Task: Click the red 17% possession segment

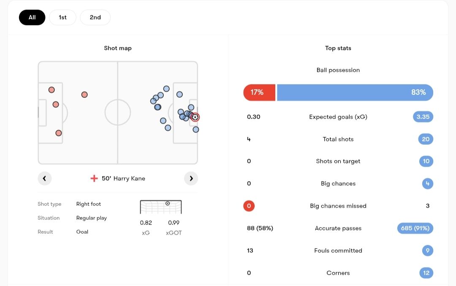Action: tap(259, 92)
